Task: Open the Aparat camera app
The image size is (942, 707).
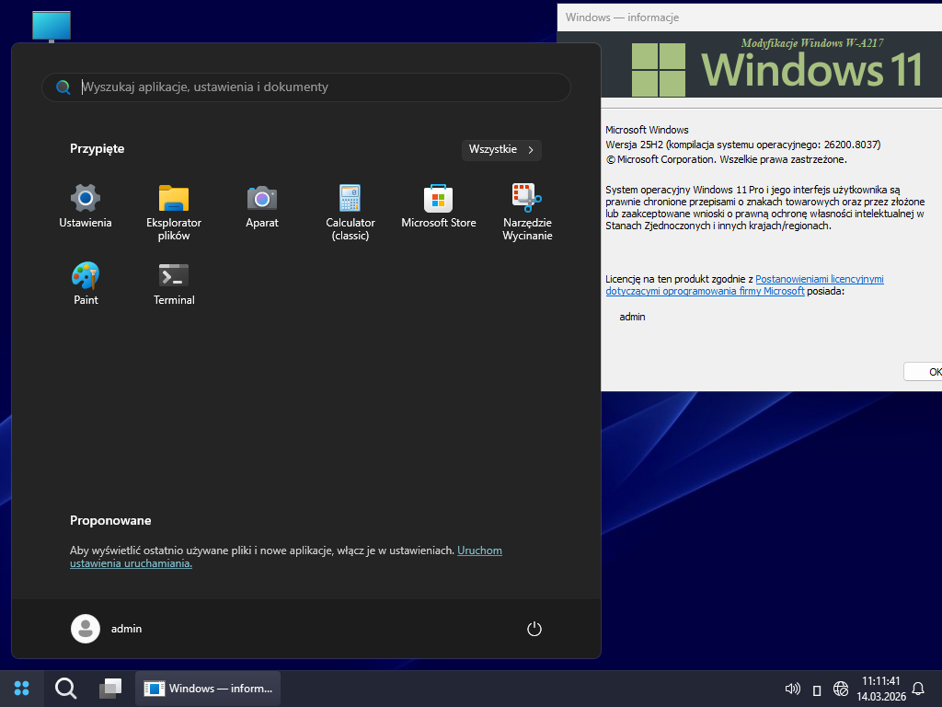Action: (262, 206)
